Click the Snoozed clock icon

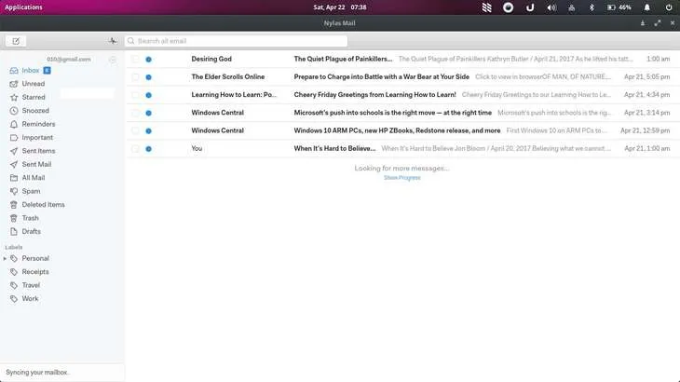pos(14,111)
